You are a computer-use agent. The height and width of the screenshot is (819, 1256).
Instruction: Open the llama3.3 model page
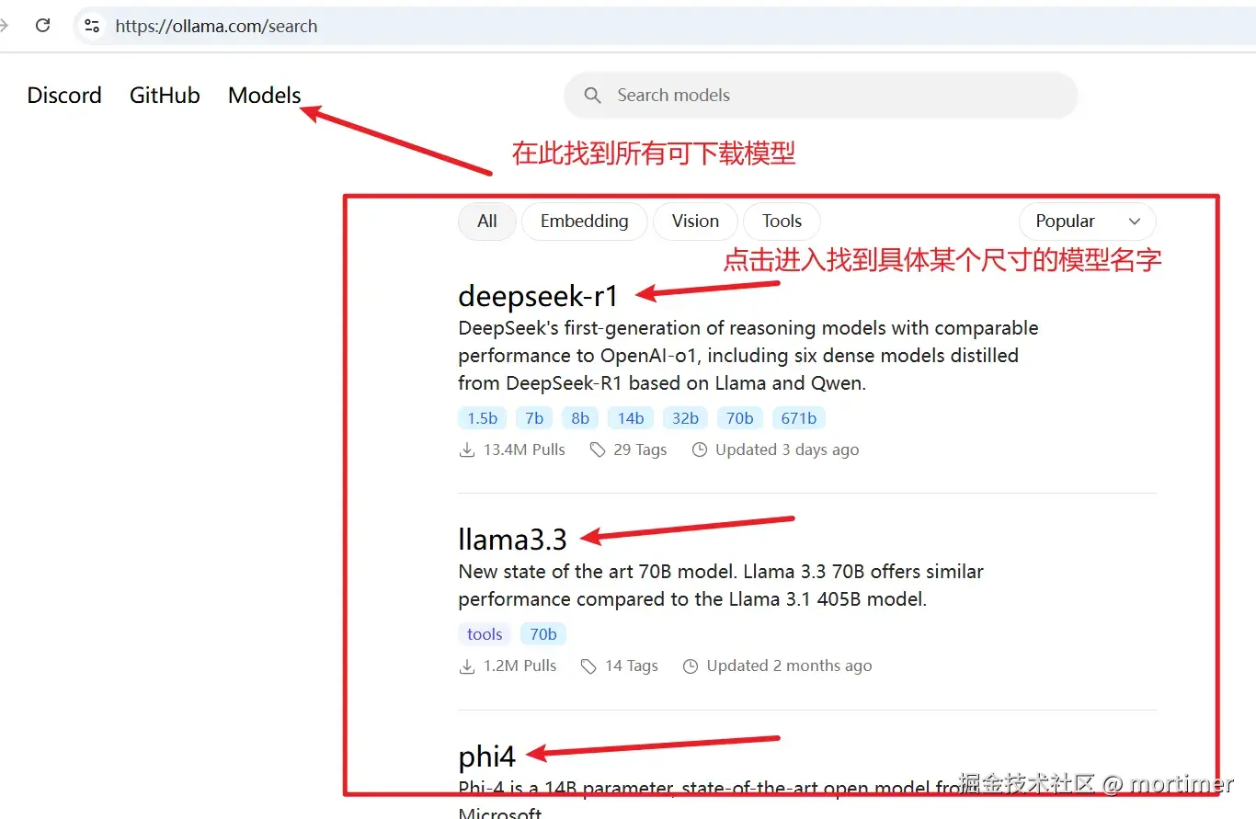coord(513,539)
